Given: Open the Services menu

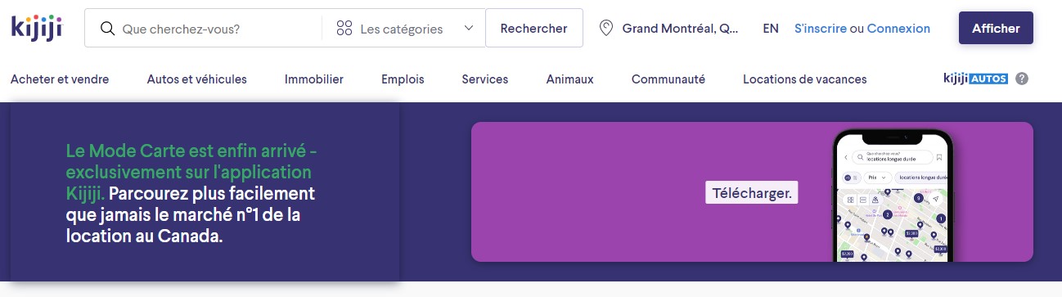Looking at the screenshot, I should (x=485, y=79).
